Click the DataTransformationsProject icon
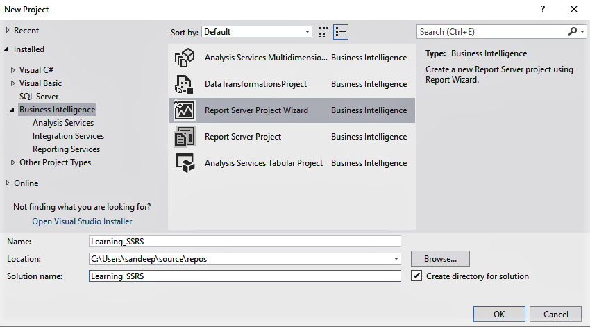This screenshot has width=590, height=327. point(184,84)
